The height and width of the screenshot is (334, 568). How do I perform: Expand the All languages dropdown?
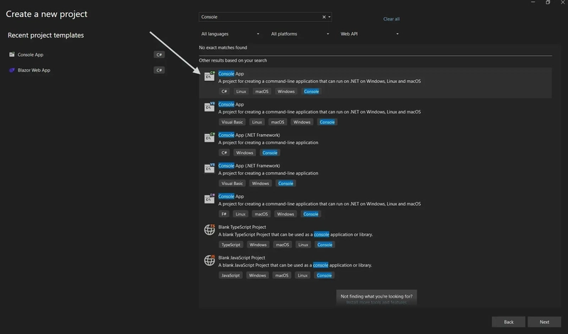(230, 33)
